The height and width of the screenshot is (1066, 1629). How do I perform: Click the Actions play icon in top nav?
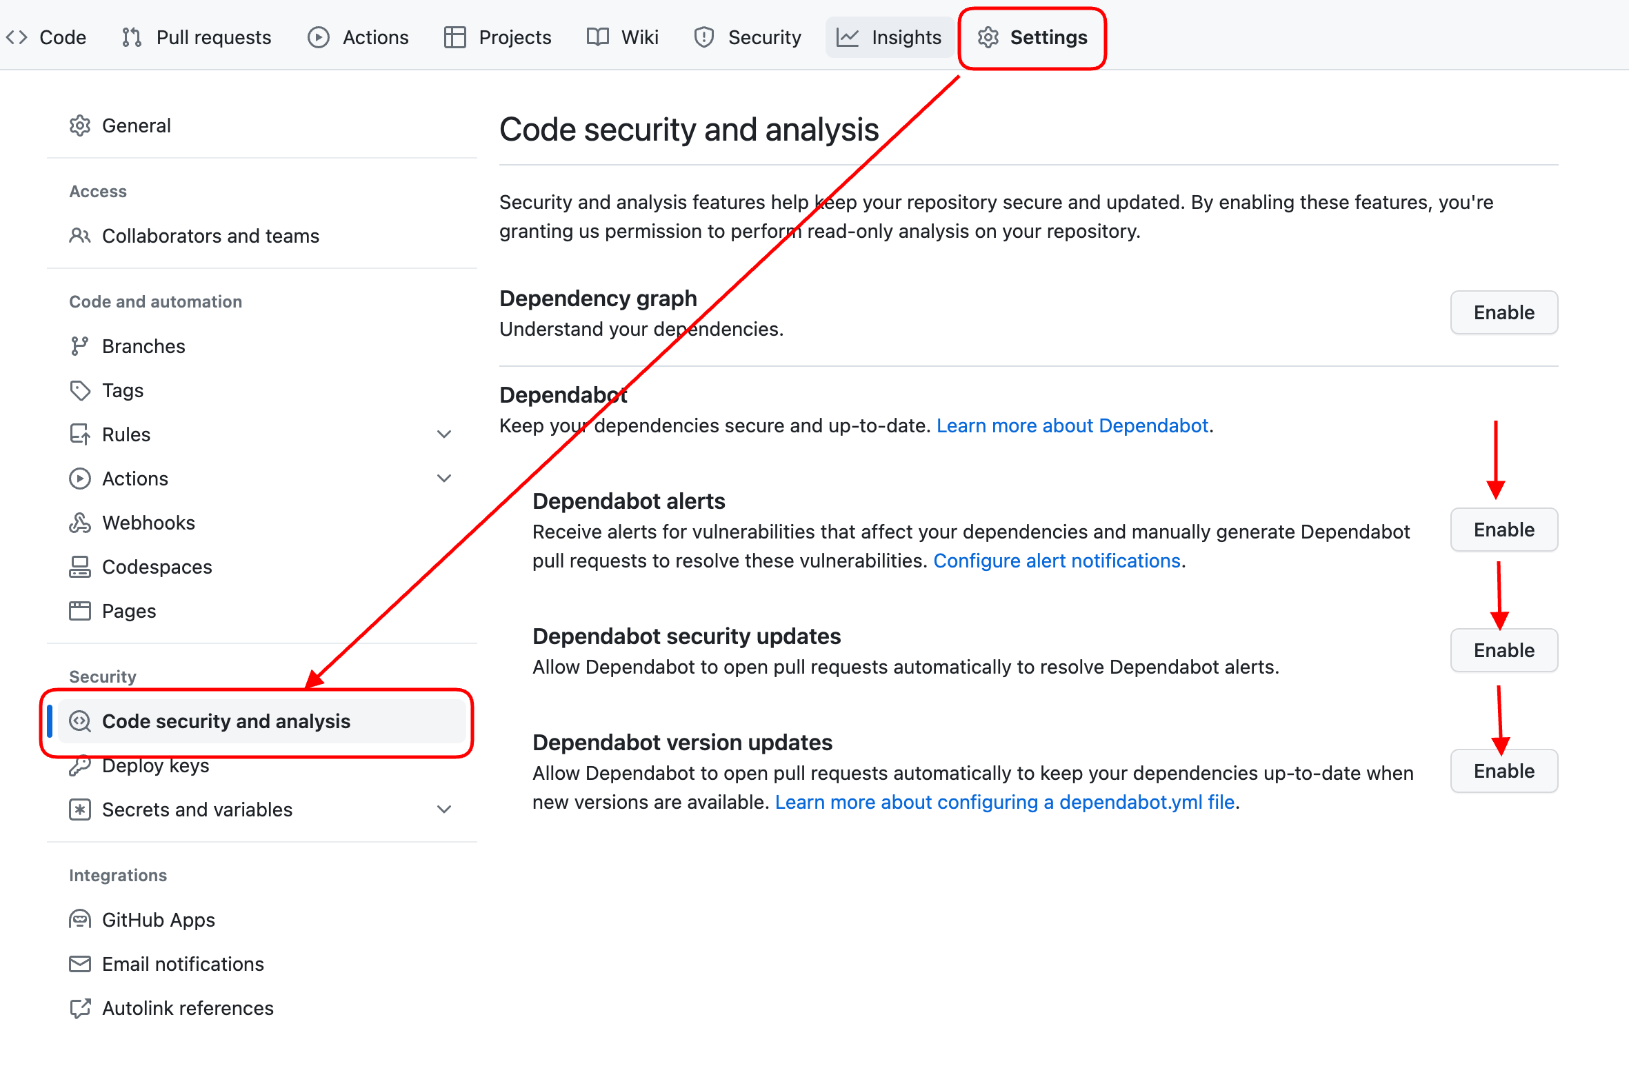(x=319, y=37)
